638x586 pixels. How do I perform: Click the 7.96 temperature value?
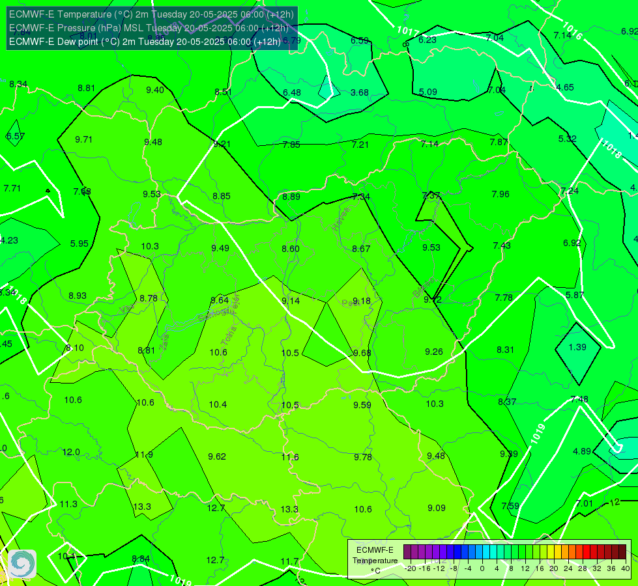(x=500, y=194)
